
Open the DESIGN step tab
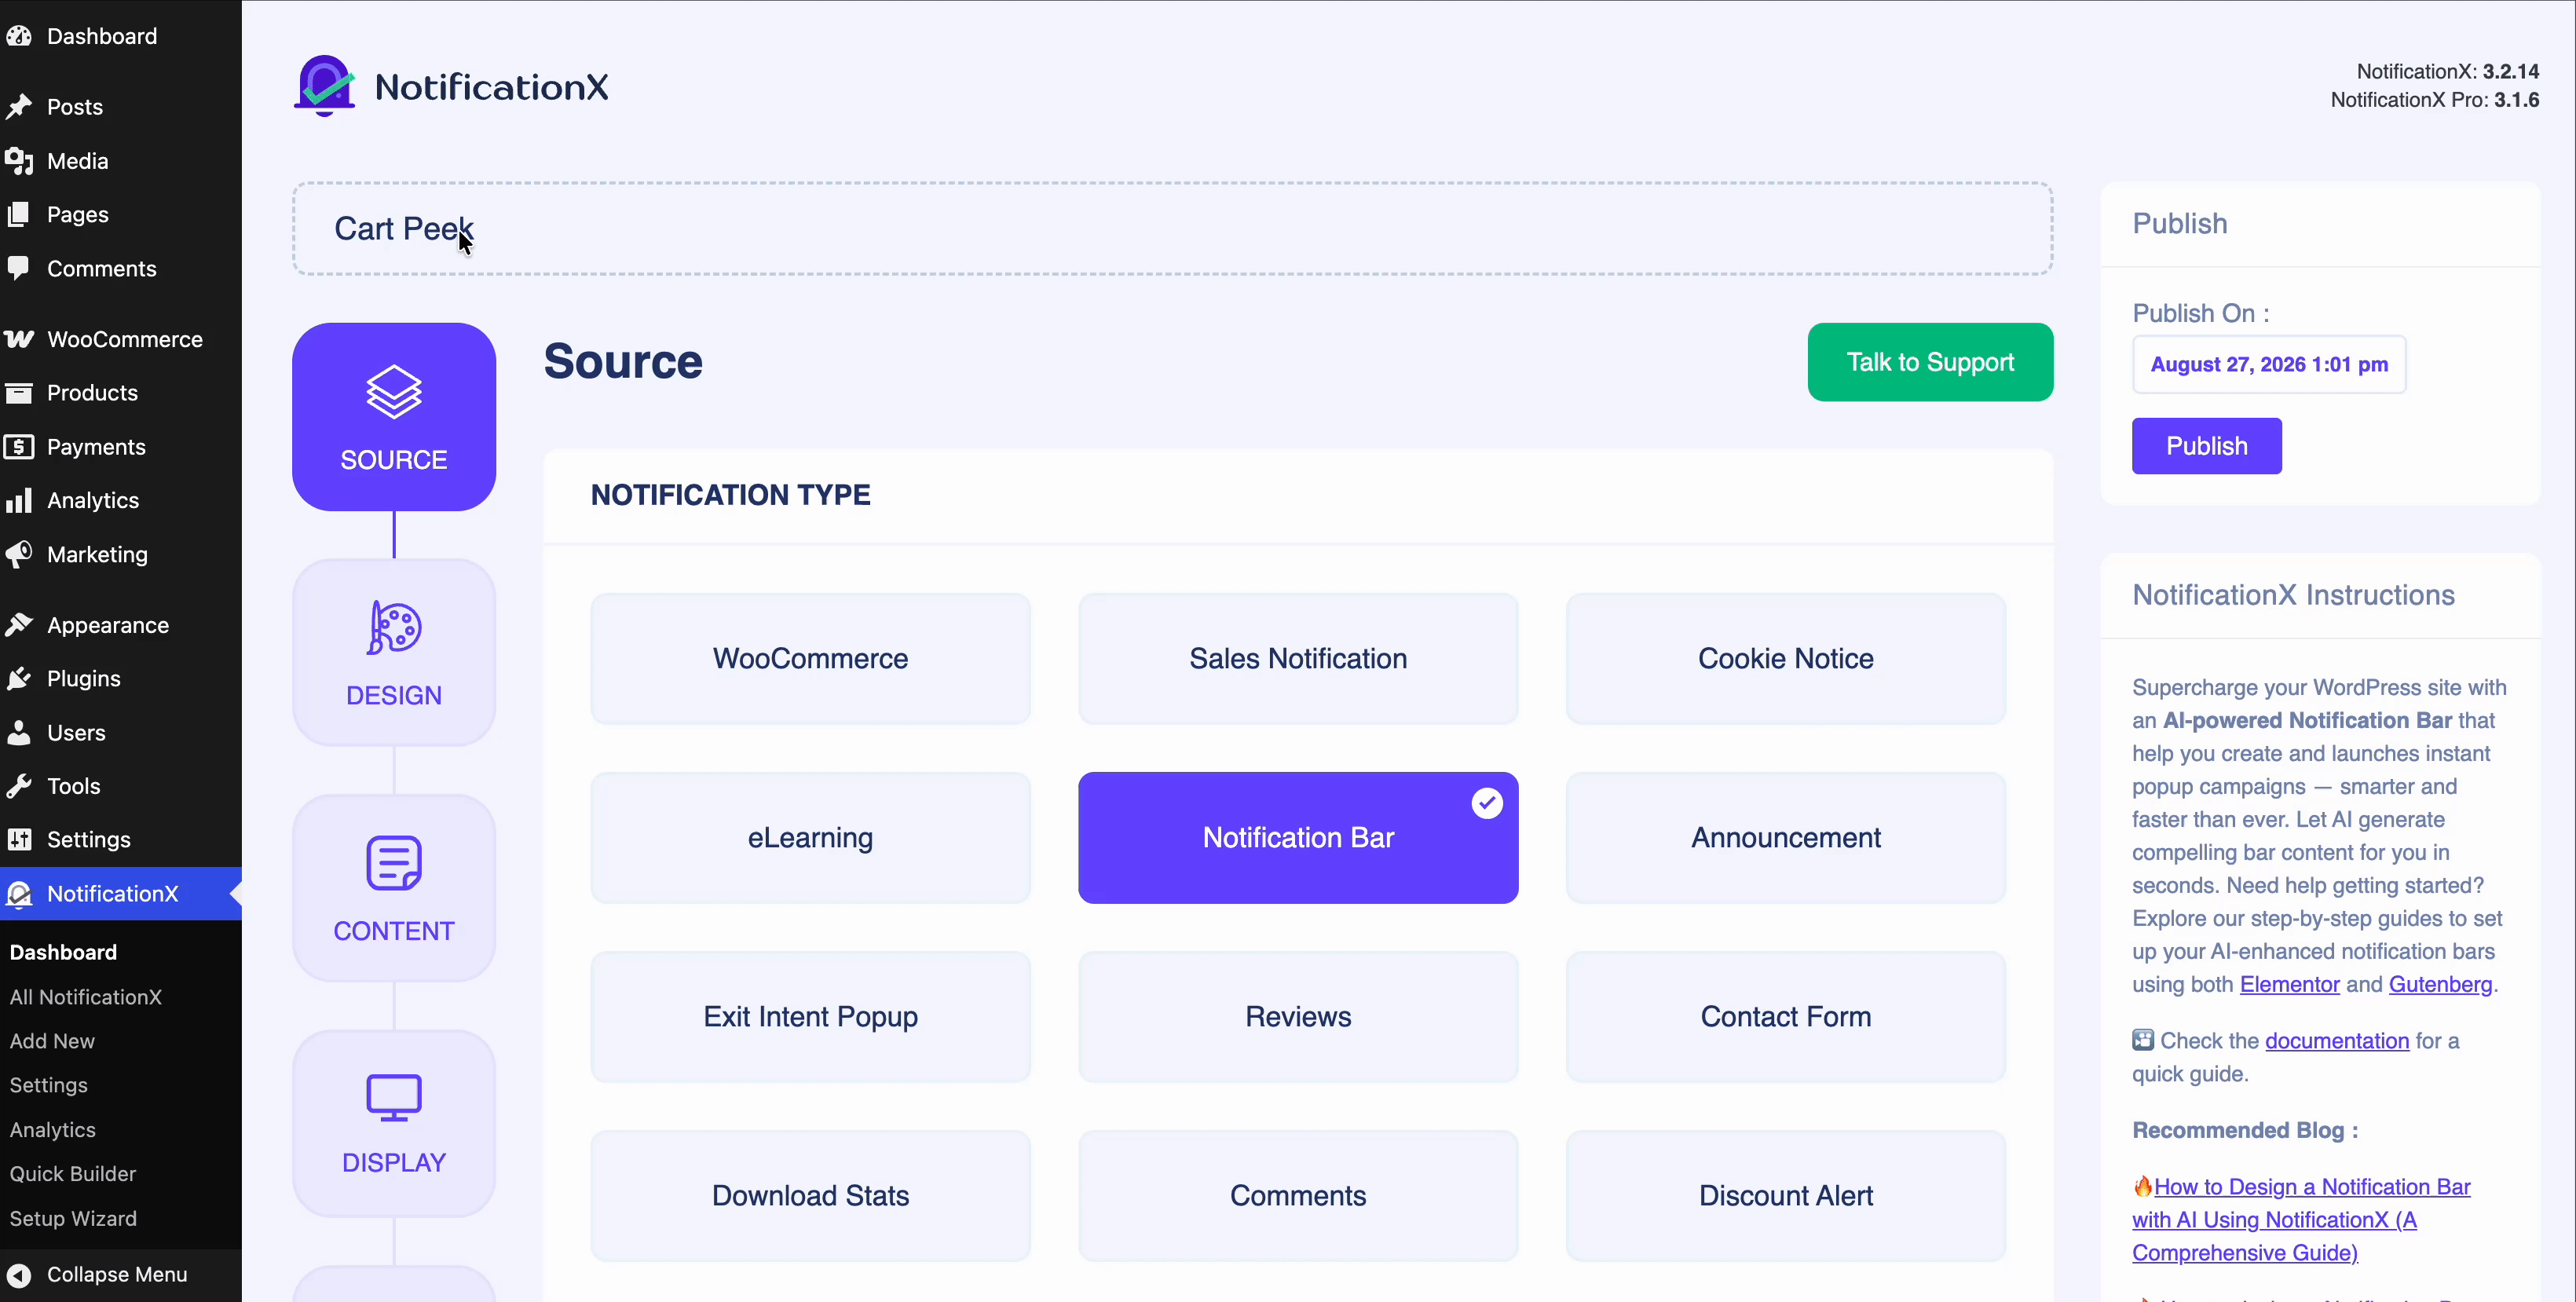coord(394,652)
